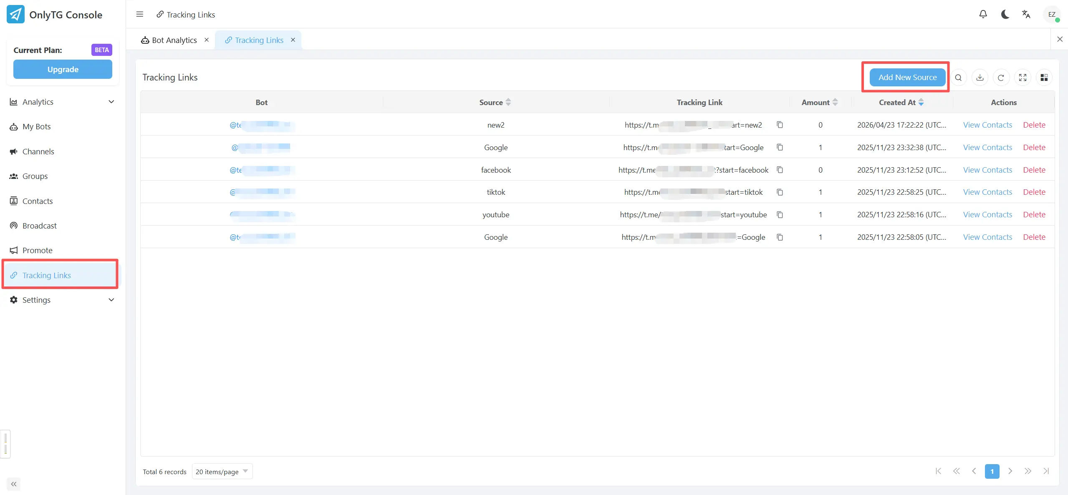1068x495 pixels.
Task: Open My Bots in sidebar
Action: (63, 127)
